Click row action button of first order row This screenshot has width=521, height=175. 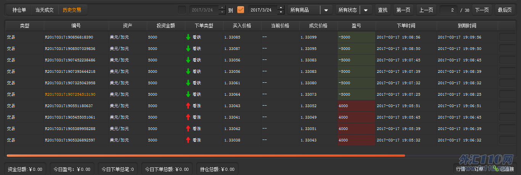(x=507, y=37)
